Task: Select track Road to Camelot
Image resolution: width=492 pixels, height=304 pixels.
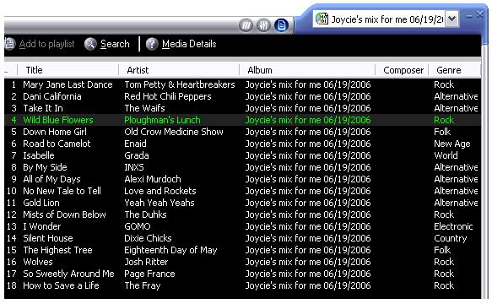Action: click(57, 144)
